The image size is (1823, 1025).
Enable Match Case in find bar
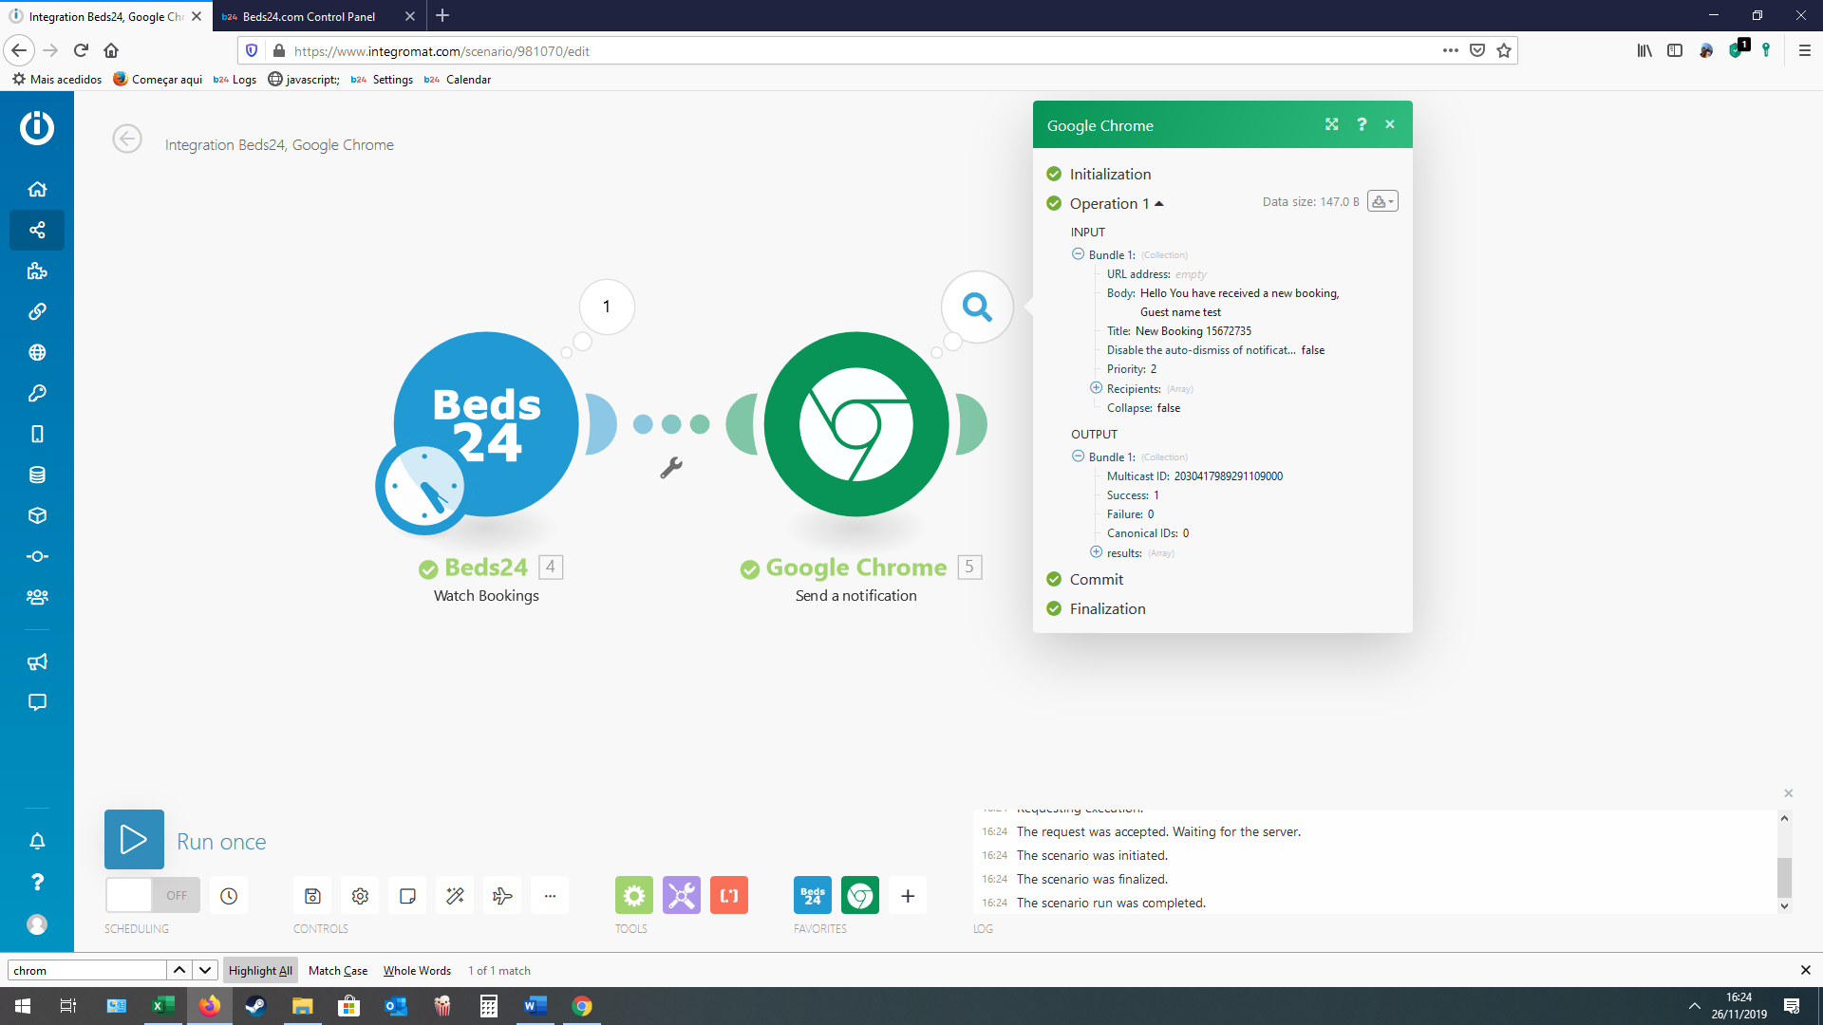338,970
